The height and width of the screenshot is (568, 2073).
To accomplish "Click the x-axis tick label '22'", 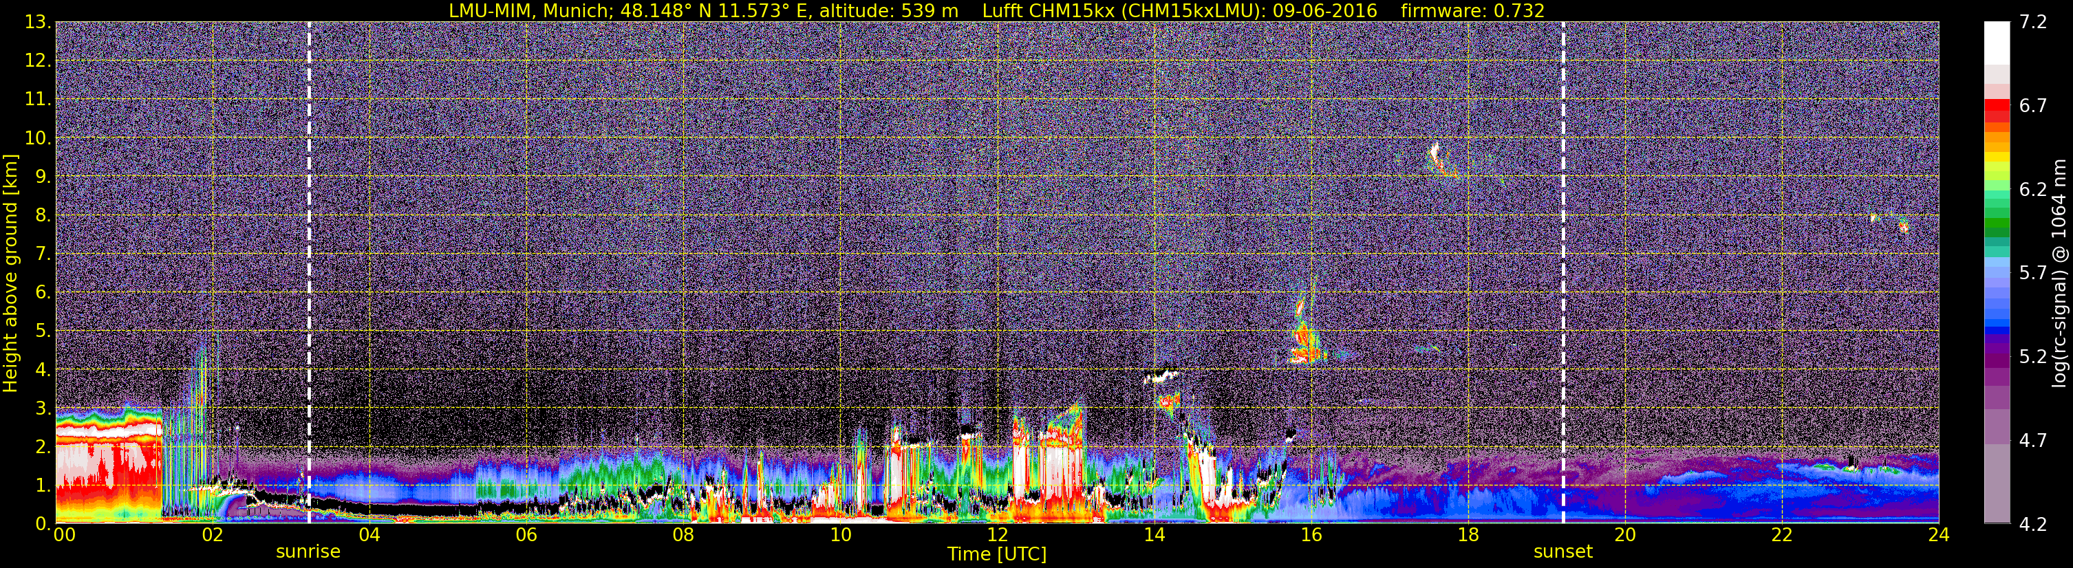I will pos(1782,535).
